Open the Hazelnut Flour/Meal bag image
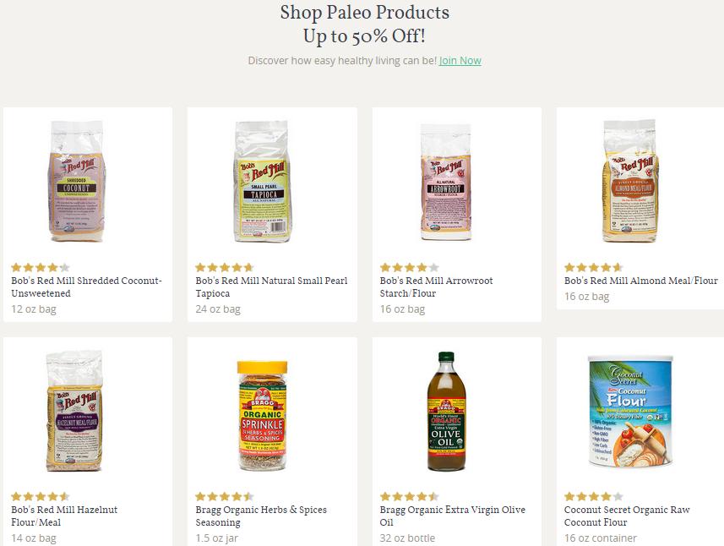The width and height of the screenshot is (724, 546). pos(74,411)
